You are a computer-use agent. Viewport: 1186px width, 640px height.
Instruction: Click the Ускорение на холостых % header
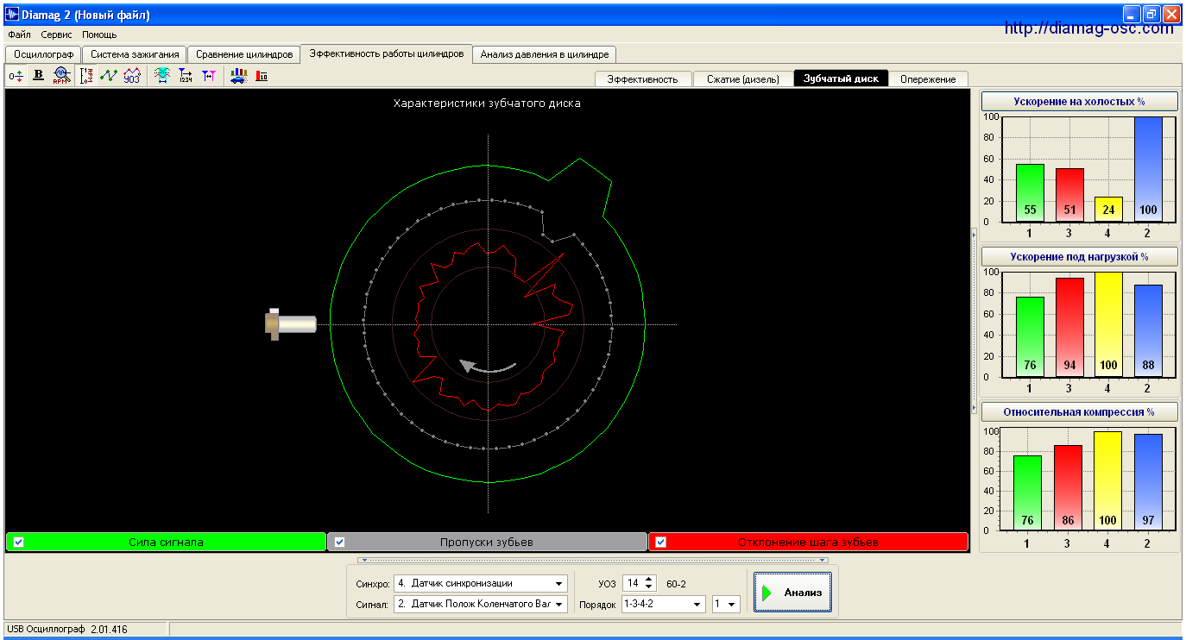pos(1080,102)
